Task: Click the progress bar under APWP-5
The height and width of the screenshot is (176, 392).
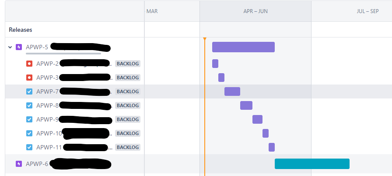Action: (x=63, y=53)
